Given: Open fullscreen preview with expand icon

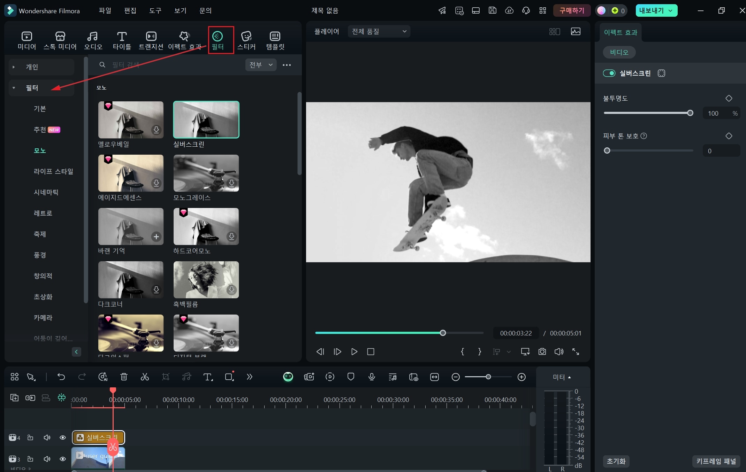Looking at the screenshot, I should [576, 351].
